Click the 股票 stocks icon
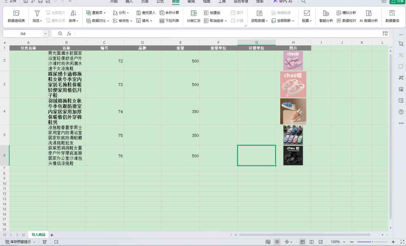 [x=307, y=13]
